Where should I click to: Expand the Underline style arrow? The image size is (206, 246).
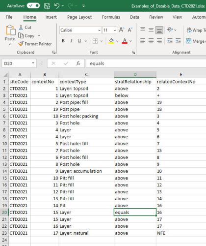point(86,41)
